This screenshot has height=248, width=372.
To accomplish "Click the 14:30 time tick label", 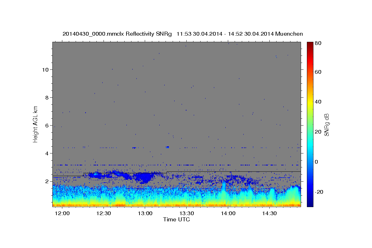I will click(x=269, y=214).
